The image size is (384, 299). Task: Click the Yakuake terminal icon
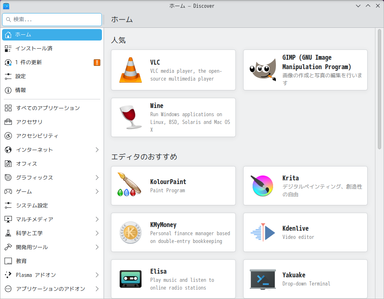(x=263, y=279)
